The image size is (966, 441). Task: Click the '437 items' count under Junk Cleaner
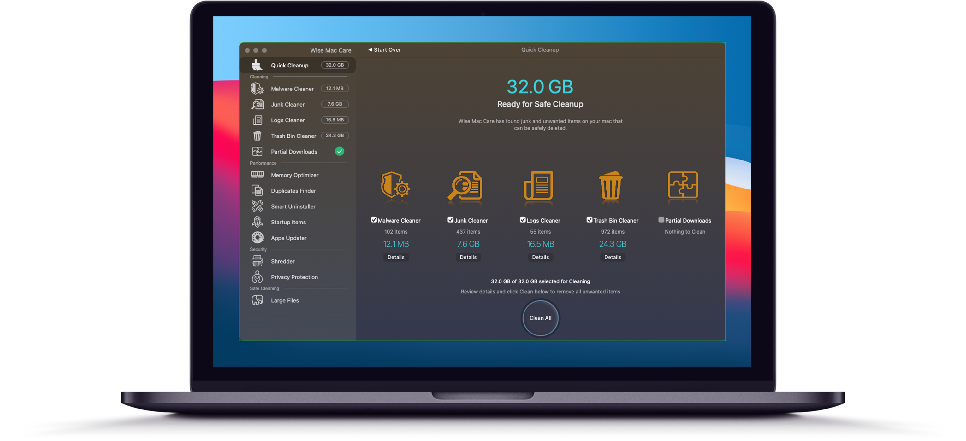[468, 232]
